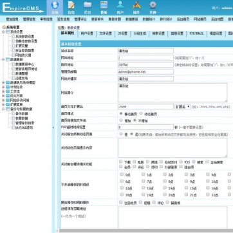Expand the 计划任务 tree node
Image resolution: width=233 pixels, height=233 pixels.
[3, 87]
